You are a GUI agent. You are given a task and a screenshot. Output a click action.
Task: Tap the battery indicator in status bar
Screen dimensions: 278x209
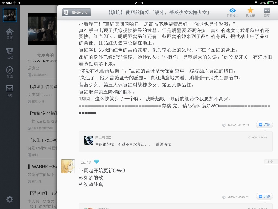(271, 3)
